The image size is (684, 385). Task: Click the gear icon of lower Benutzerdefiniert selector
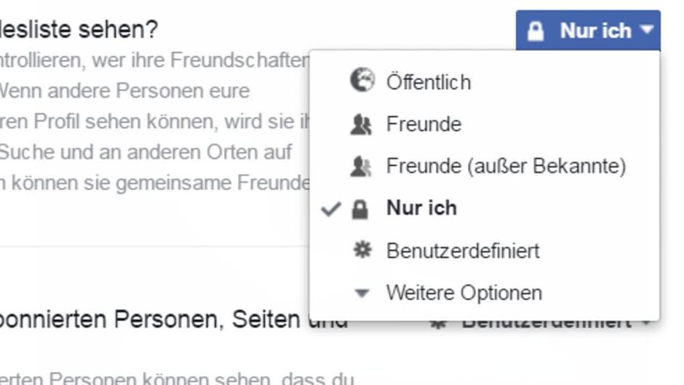pos(438,324)
